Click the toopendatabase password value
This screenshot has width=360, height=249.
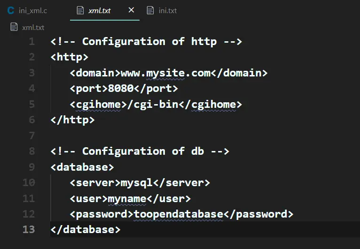(178, 214)
